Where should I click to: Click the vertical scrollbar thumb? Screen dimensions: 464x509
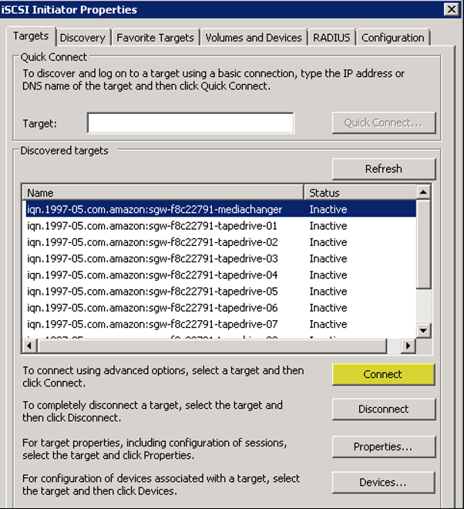coord(423,244)
